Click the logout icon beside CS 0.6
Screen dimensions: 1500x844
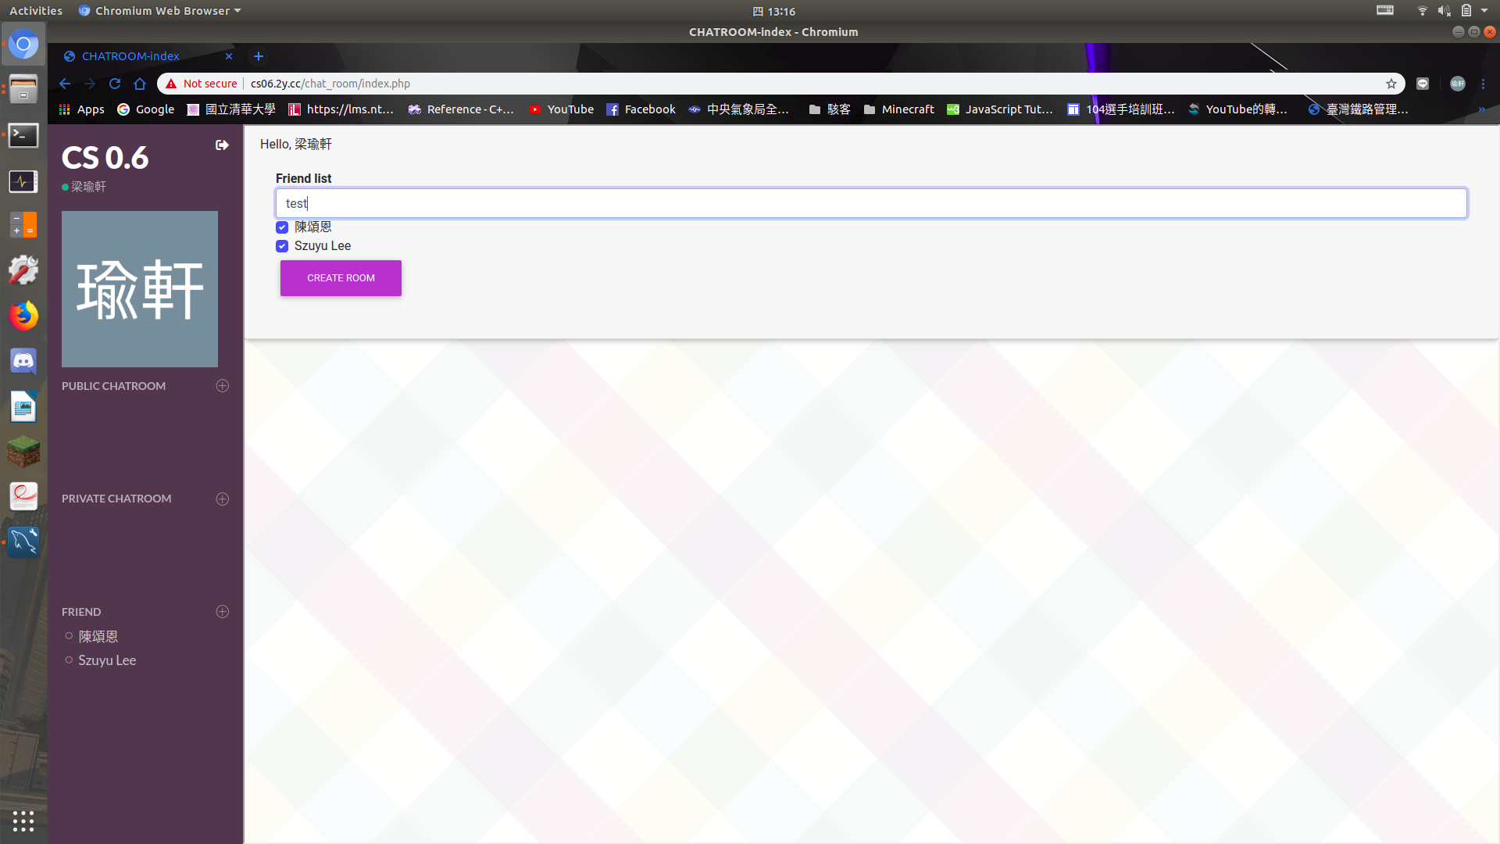point(222,145)
